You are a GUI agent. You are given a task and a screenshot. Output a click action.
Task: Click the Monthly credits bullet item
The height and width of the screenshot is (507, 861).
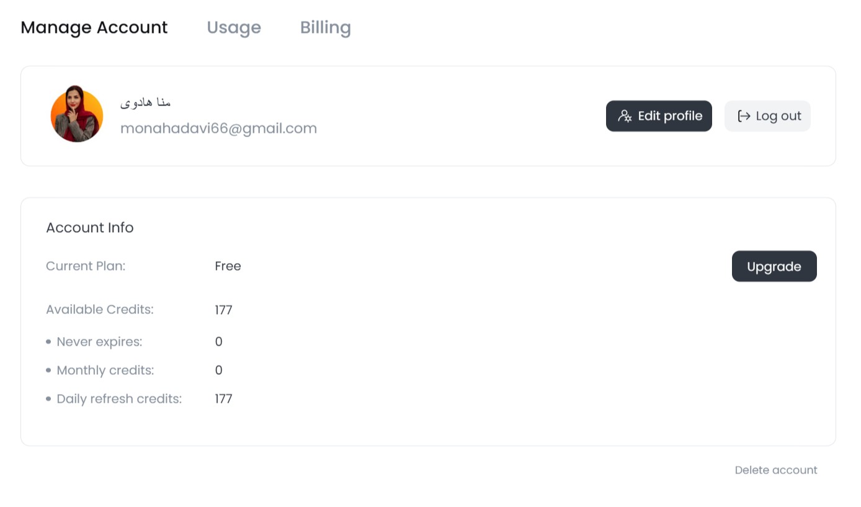105,370
